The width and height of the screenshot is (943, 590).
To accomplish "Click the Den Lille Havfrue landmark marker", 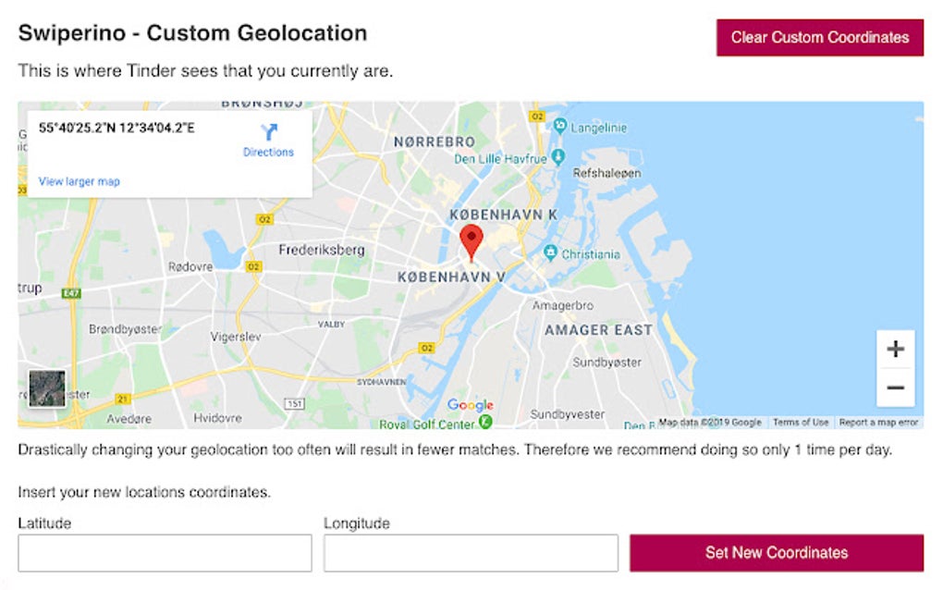I will [557, 158].
